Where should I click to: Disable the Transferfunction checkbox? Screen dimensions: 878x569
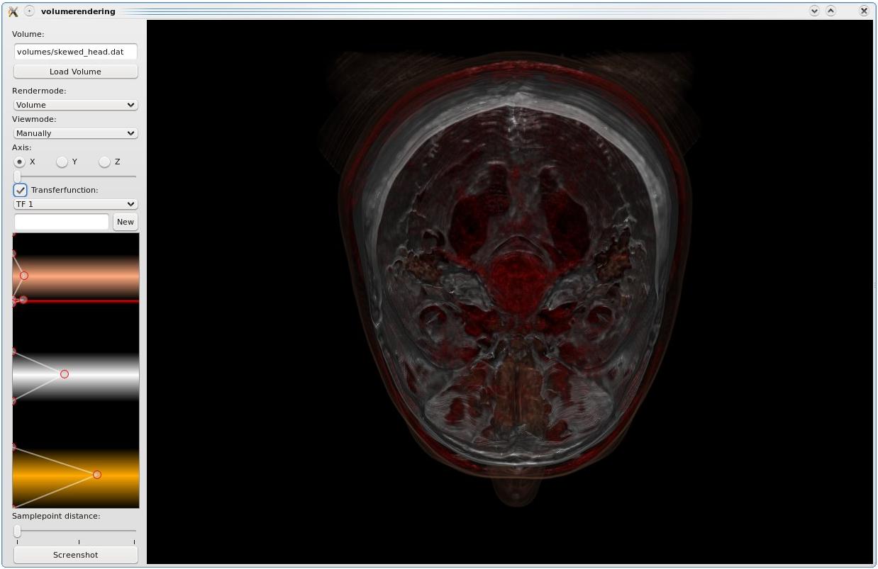[20, 190]
